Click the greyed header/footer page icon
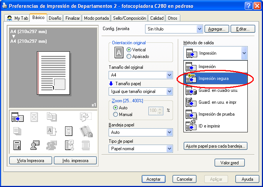The height and width of the screenshot is (187, 263). 86,145
